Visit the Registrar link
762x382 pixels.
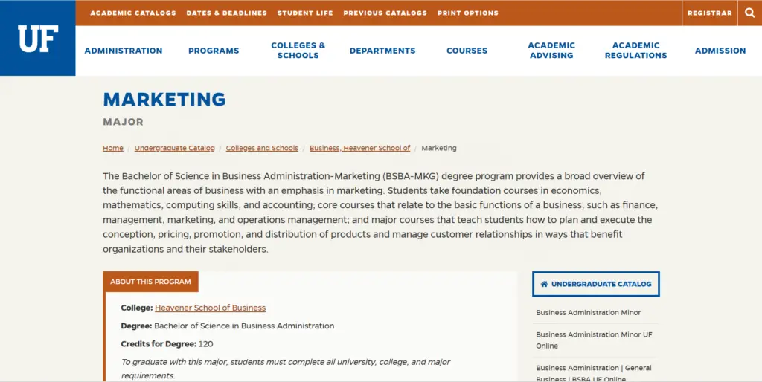point(709,13)
